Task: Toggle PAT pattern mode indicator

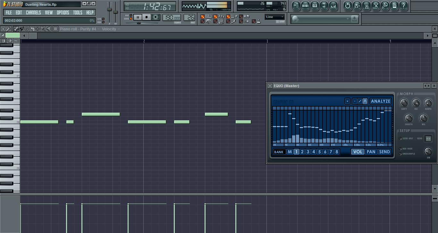Action: pyautogui.click(x=131, y=15)
